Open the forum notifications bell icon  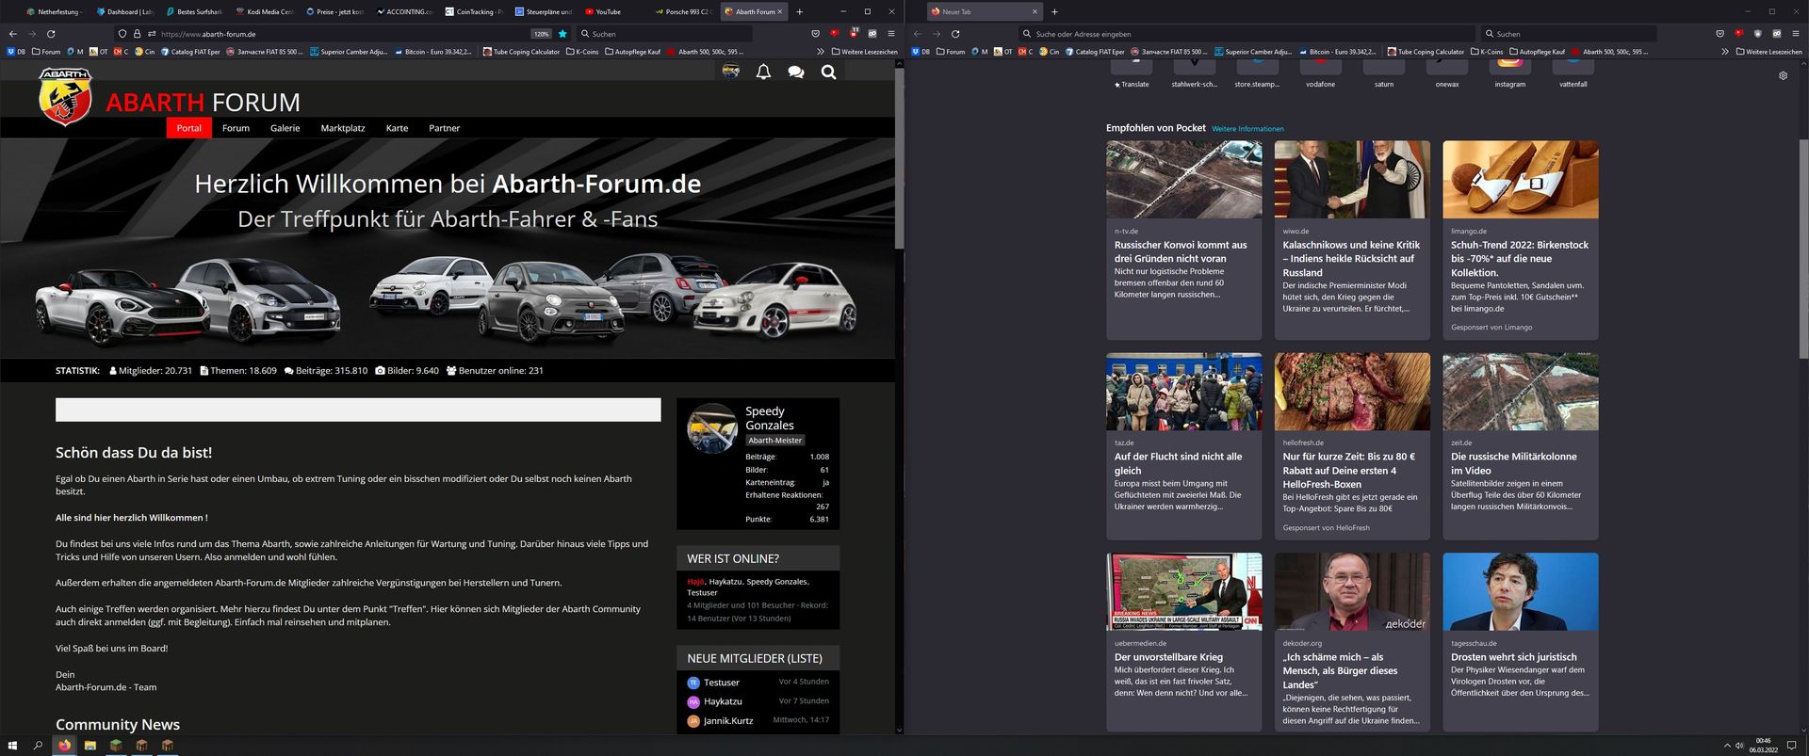click(x=763, y=72)
